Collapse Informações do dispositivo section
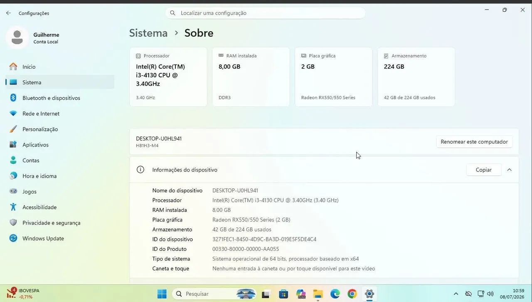This screenshot has width=532, height=302. 509,170
